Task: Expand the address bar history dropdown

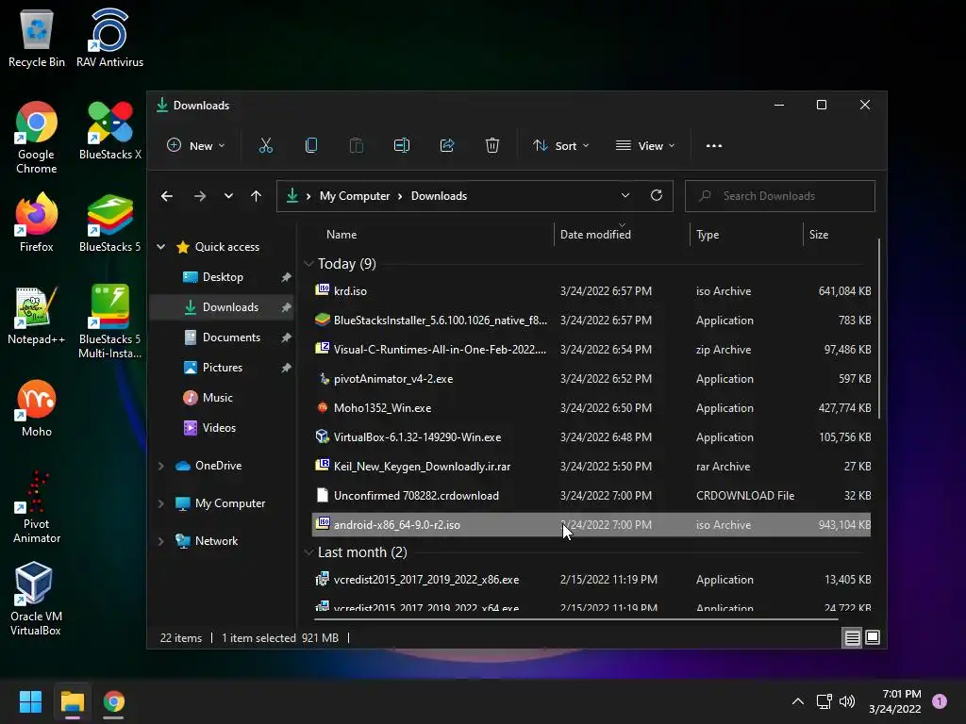Action: [x=625, y=196]
